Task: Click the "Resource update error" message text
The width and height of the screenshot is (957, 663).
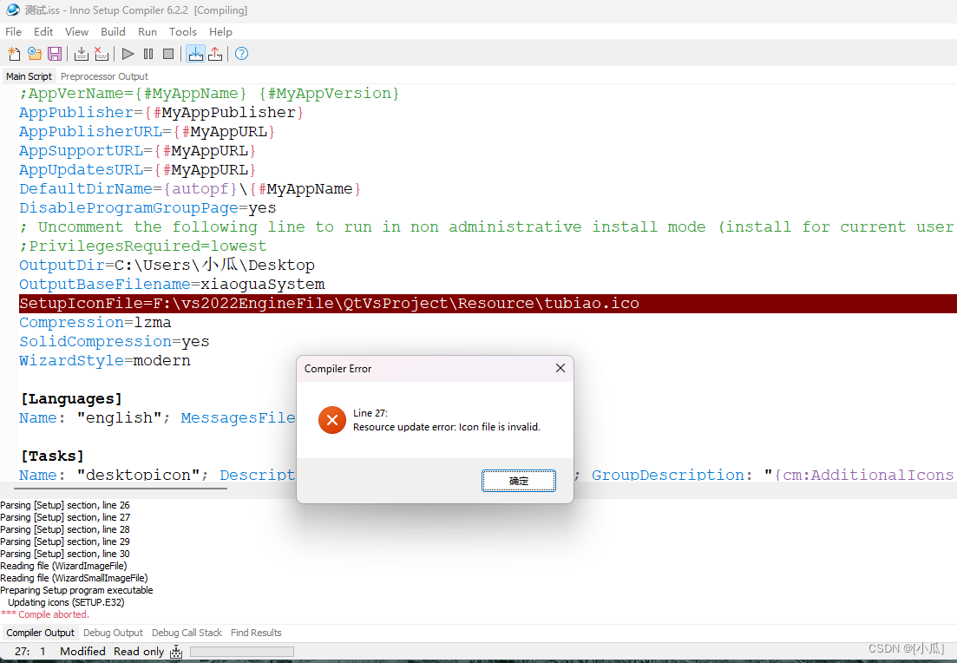Action: click(x=447, y=427)
